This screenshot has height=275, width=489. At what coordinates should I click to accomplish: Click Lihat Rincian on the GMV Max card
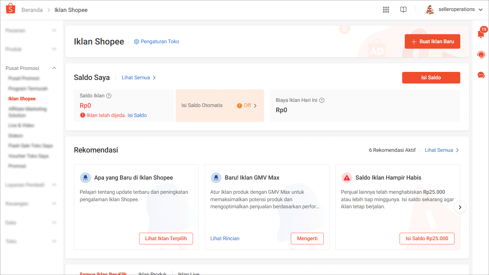[225, 238]
